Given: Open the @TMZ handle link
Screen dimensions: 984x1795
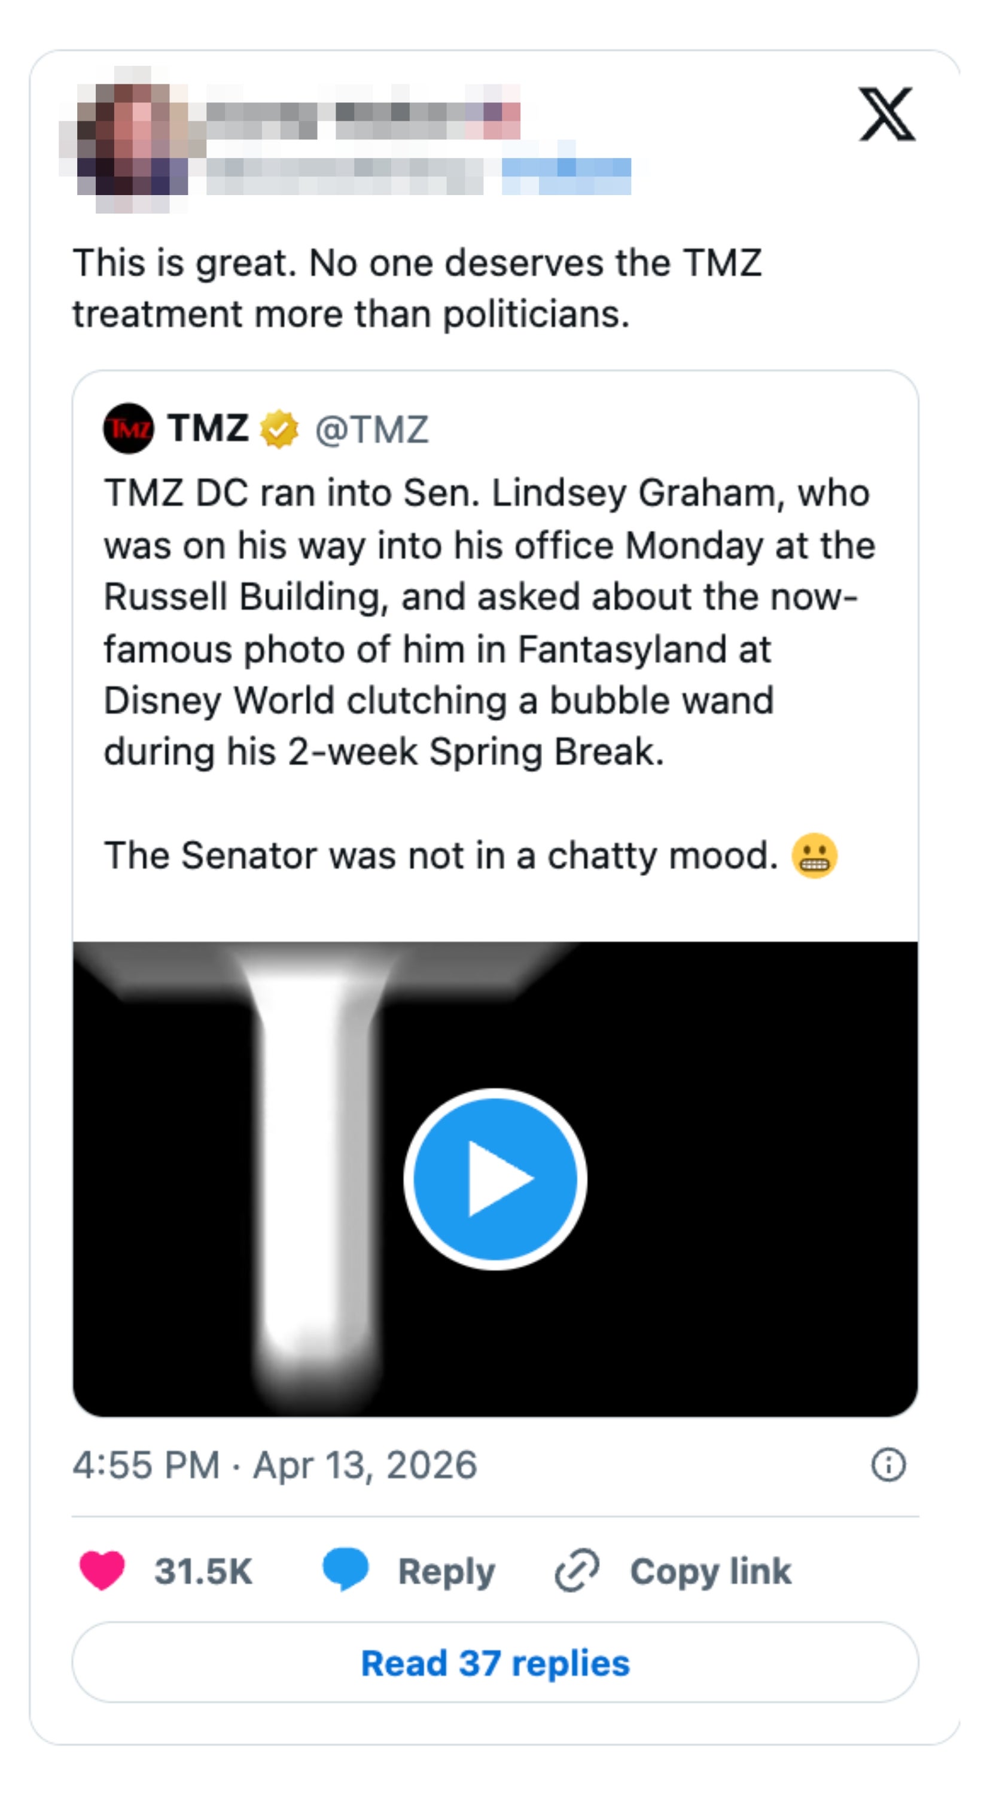Looking at the screenshot, I should point(371,430).
